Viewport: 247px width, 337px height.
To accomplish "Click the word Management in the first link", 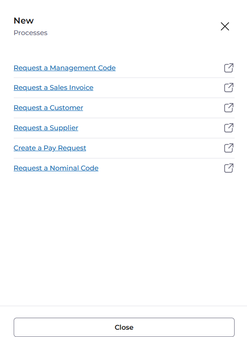I will [73, 68].
